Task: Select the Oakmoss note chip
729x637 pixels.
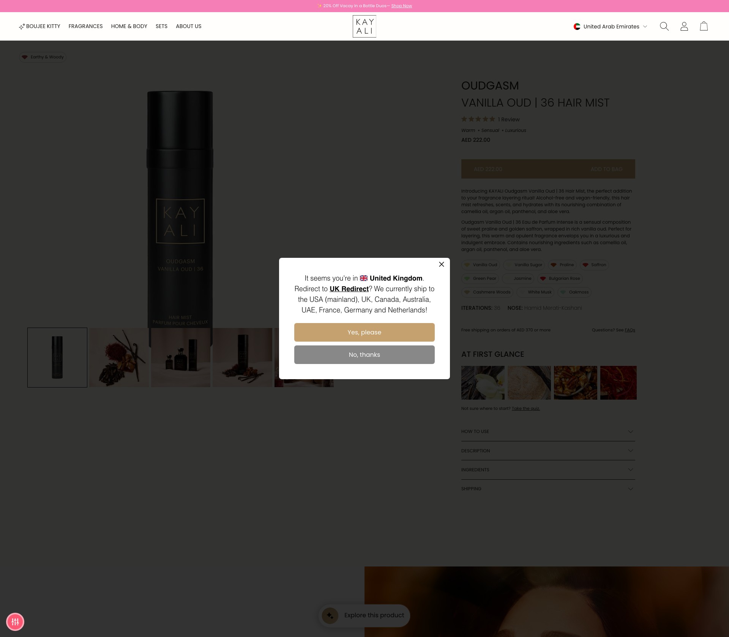Action: click(574, 292)
